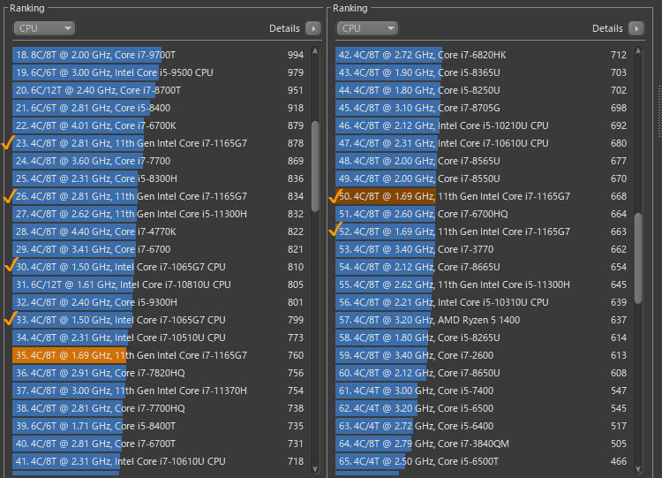Select rank 43 Core i5-8365U row
The height and width of the screenshot is (478, 662).
[481, 72]
